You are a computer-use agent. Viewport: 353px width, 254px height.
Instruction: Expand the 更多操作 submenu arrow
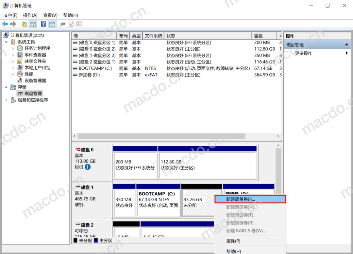346,53
